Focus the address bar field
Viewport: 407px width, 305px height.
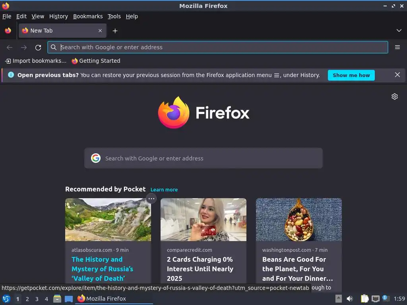tap(217, 47)
